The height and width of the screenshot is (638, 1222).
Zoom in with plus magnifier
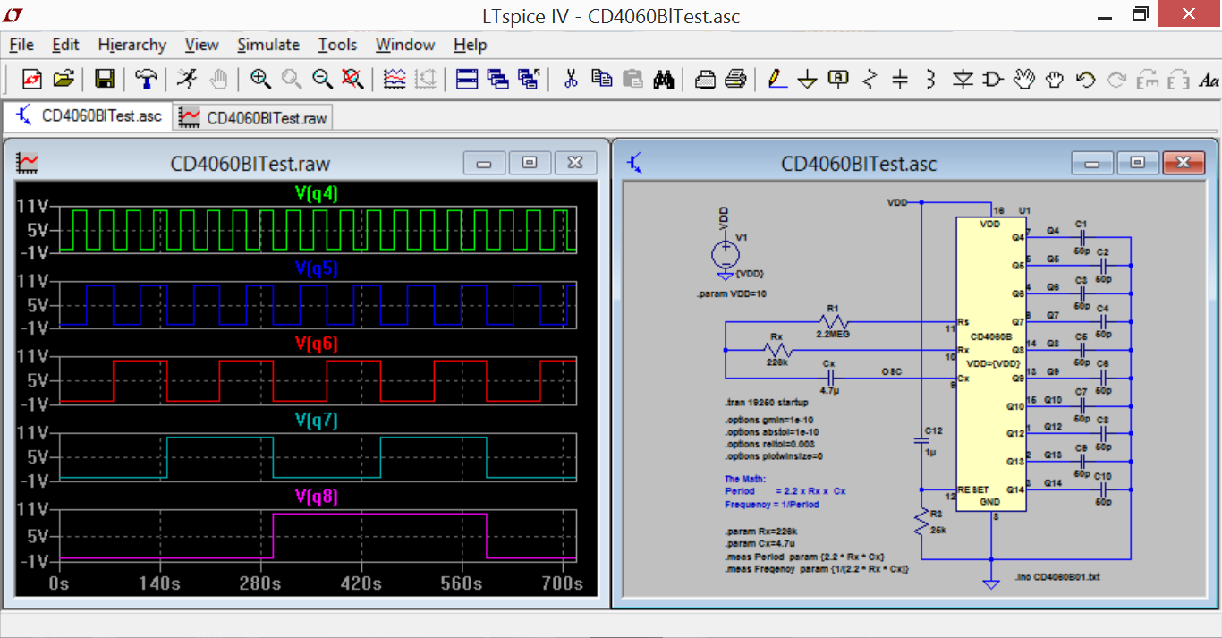pyautogui.click(x=260, y=80)
